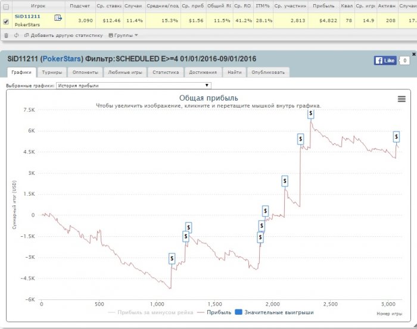Open chart hamburger menu icon

(x=402, y=99)
